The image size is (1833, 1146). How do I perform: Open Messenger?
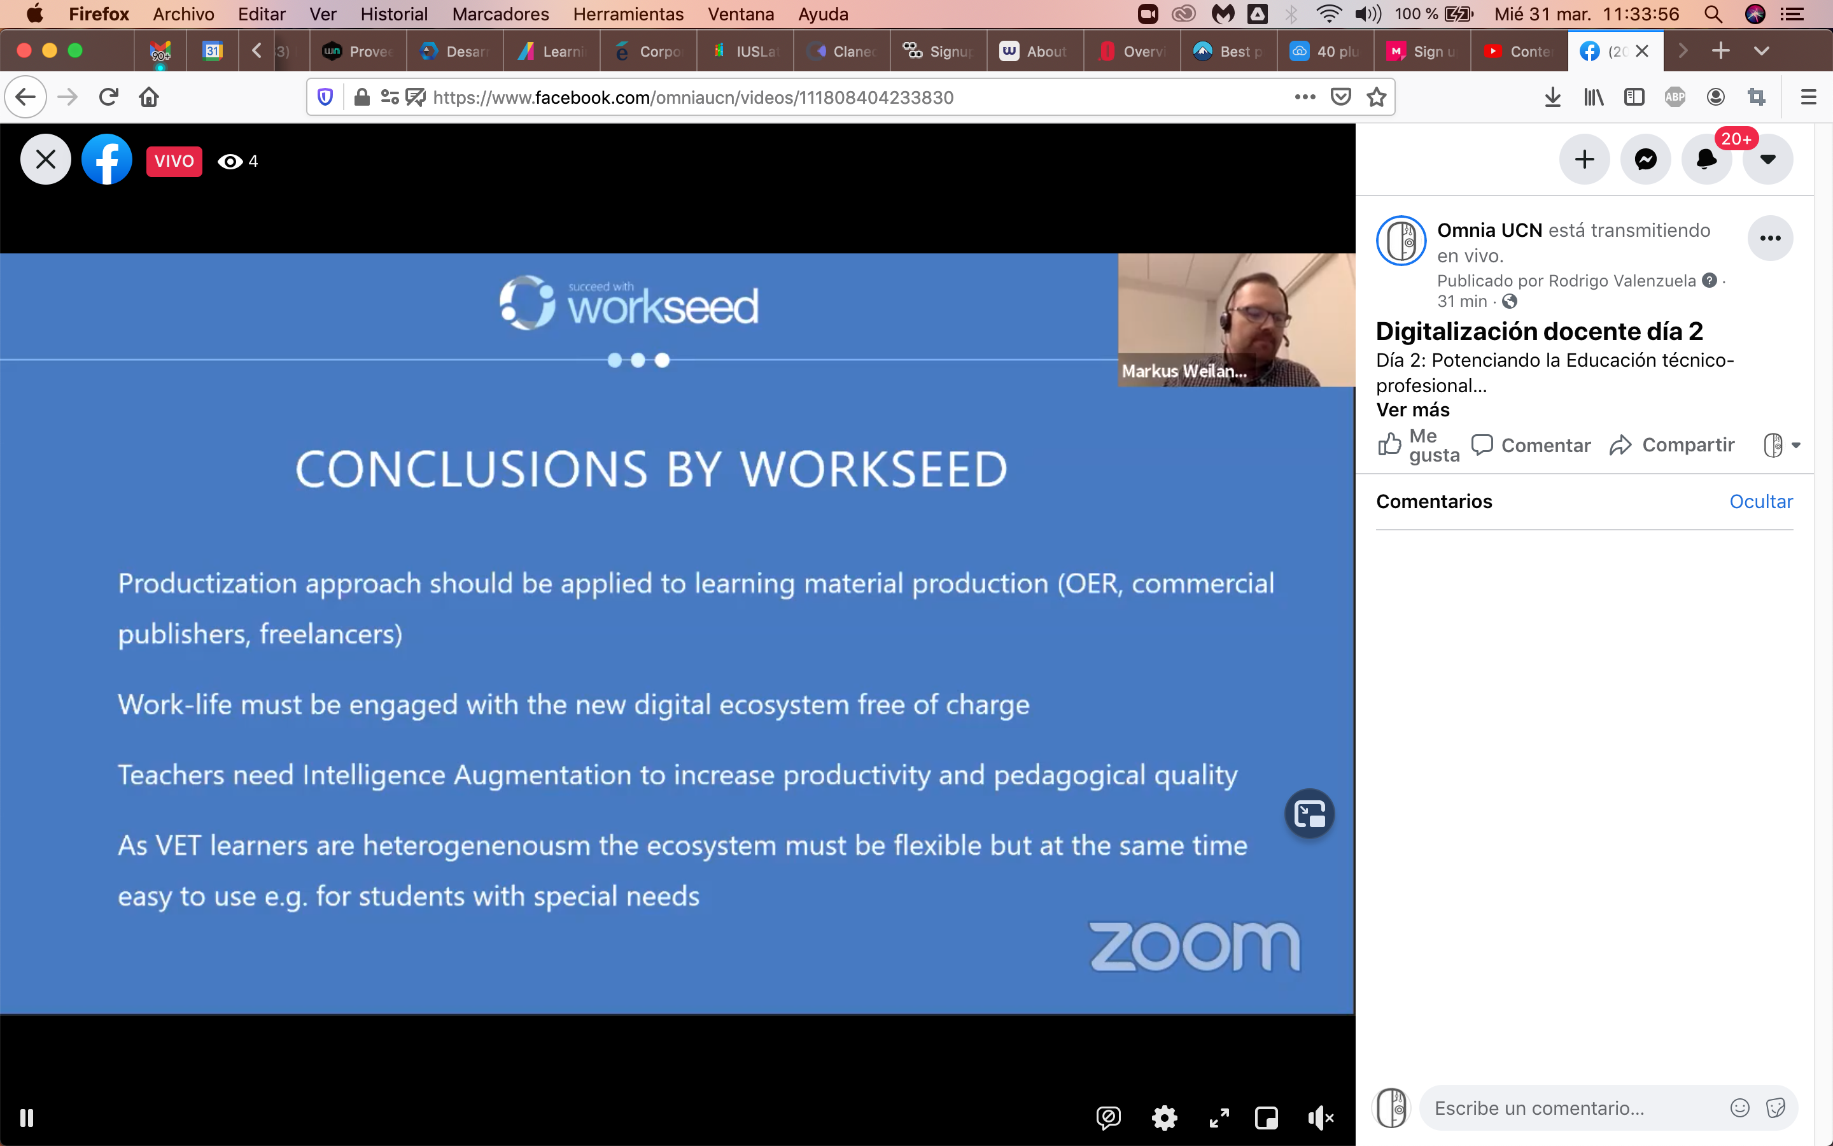(1645, 159)
